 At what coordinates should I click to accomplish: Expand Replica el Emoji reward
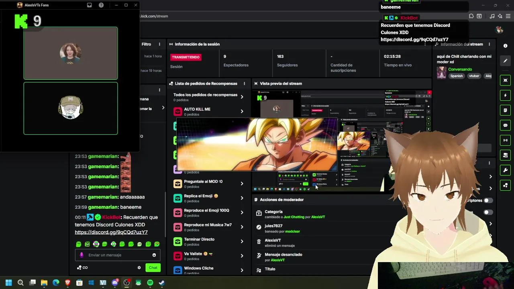(242, 198)
